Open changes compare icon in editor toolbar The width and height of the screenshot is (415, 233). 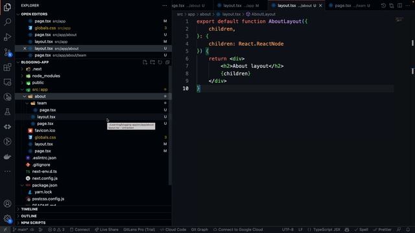(392, 6)
